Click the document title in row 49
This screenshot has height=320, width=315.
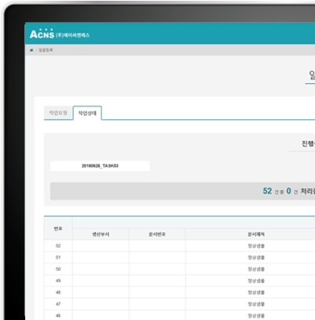tap(256, 281)
